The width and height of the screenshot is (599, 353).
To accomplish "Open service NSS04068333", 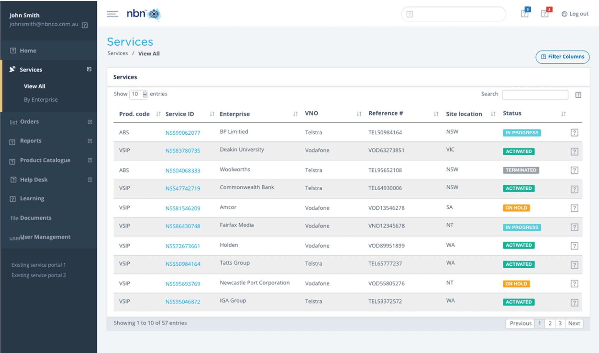I will pos(183,171).
